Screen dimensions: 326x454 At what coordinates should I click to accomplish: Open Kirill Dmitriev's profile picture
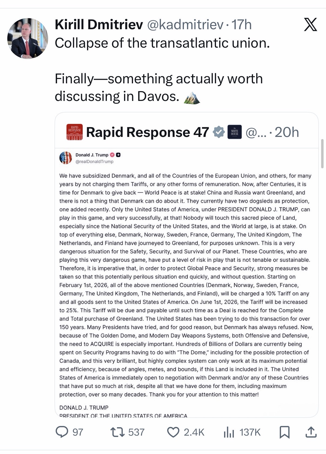(28, 38)
